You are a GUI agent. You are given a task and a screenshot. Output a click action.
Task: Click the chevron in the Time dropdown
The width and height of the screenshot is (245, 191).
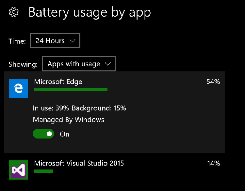point(73,41)
